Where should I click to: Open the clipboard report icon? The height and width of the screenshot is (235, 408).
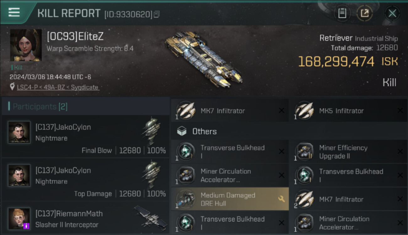342,13
